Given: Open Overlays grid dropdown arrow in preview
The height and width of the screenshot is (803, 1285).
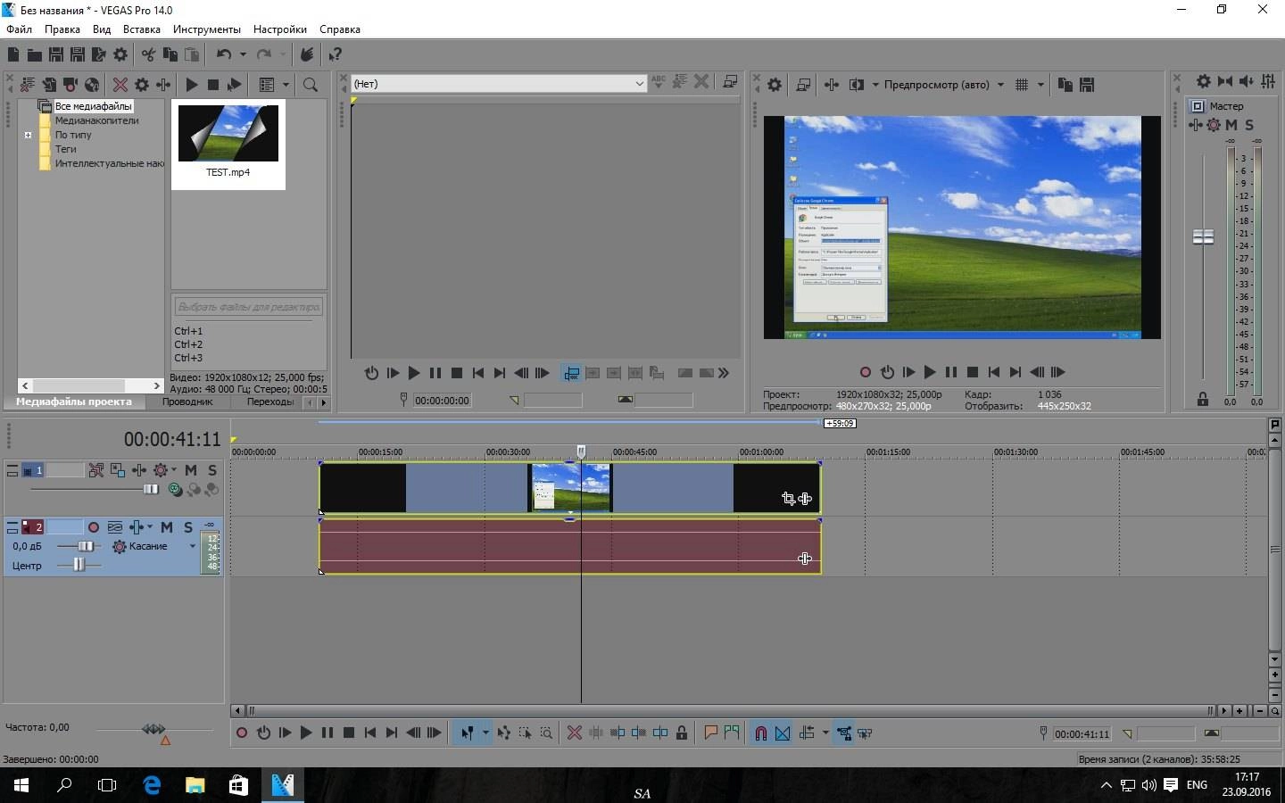Looking at the screenshot, I should click(1040, 85).
